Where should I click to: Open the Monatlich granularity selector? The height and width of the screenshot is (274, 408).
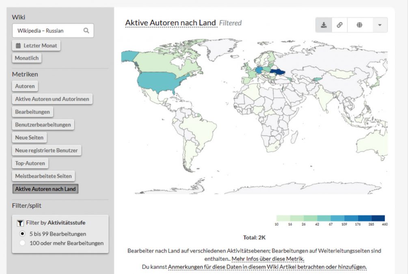(27, 58)
